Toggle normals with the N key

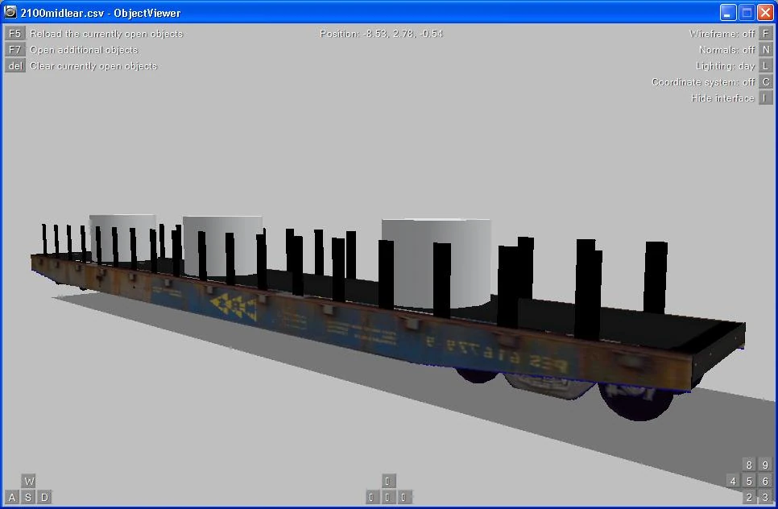coord(766,50)
